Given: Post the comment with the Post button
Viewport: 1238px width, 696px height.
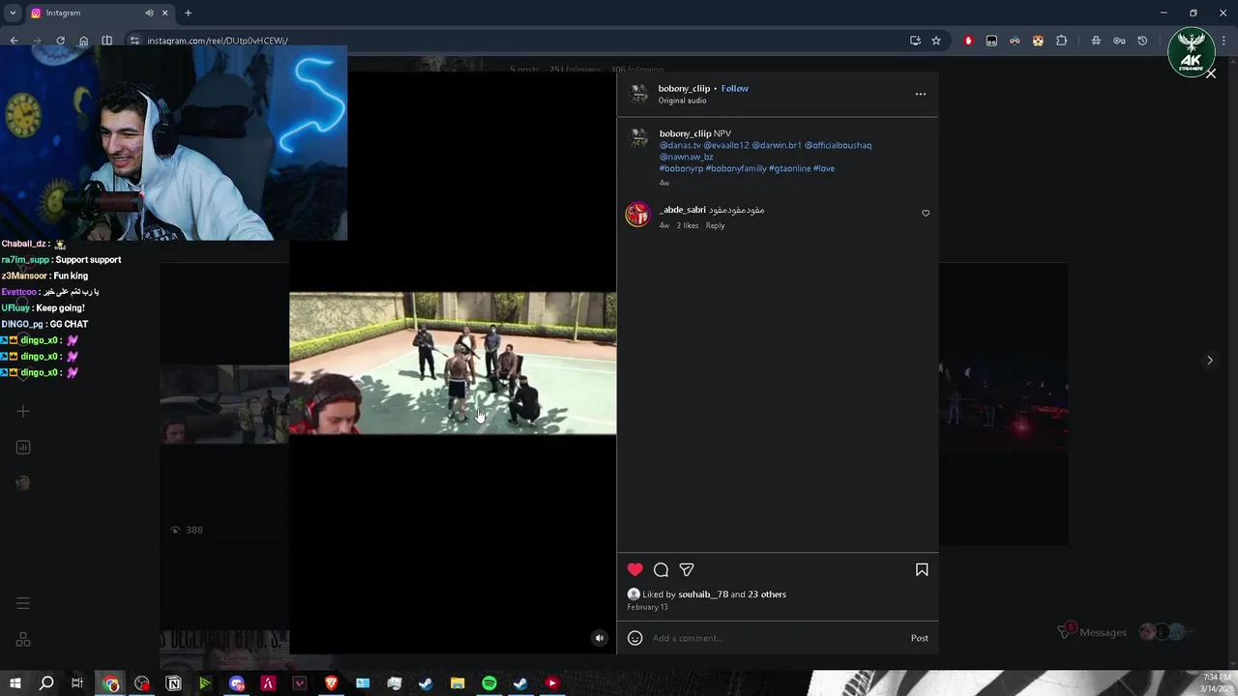Looking at the screenshot, I should 920,638.
